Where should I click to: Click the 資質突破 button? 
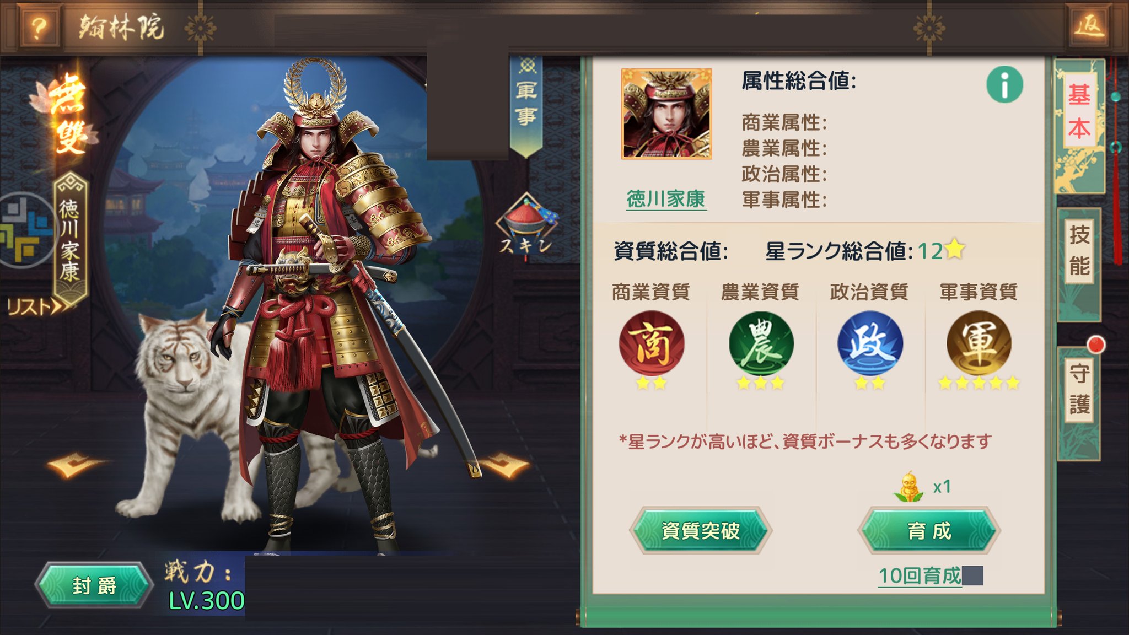701,530
